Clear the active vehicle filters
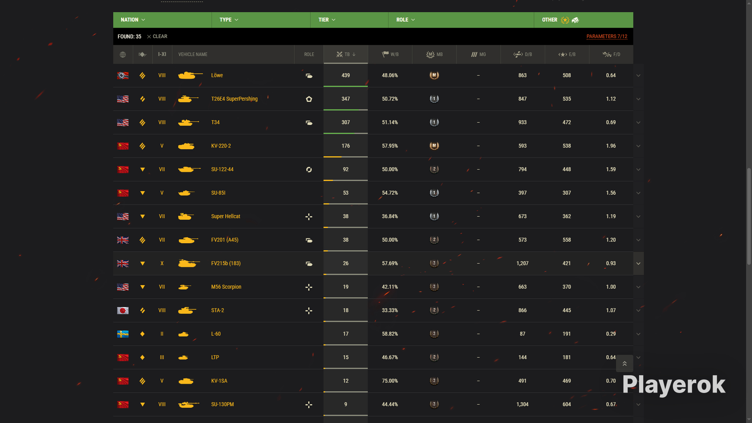The image size is (752, 423). 157,36
